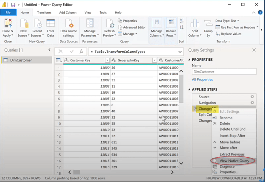265x182 pixels.
Task: Click the save icon in title bar
Action: [x=13, y=5]
